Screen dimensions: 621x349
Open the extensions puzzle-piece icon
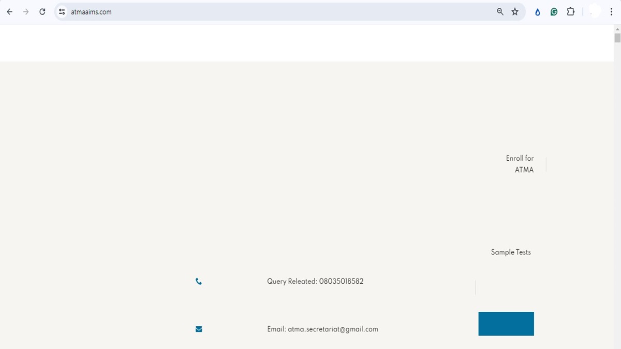coord(570,11)
